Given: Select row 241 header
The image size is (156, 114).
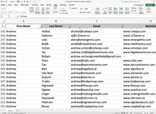Looking at the screenshot, I should [3, 56].
